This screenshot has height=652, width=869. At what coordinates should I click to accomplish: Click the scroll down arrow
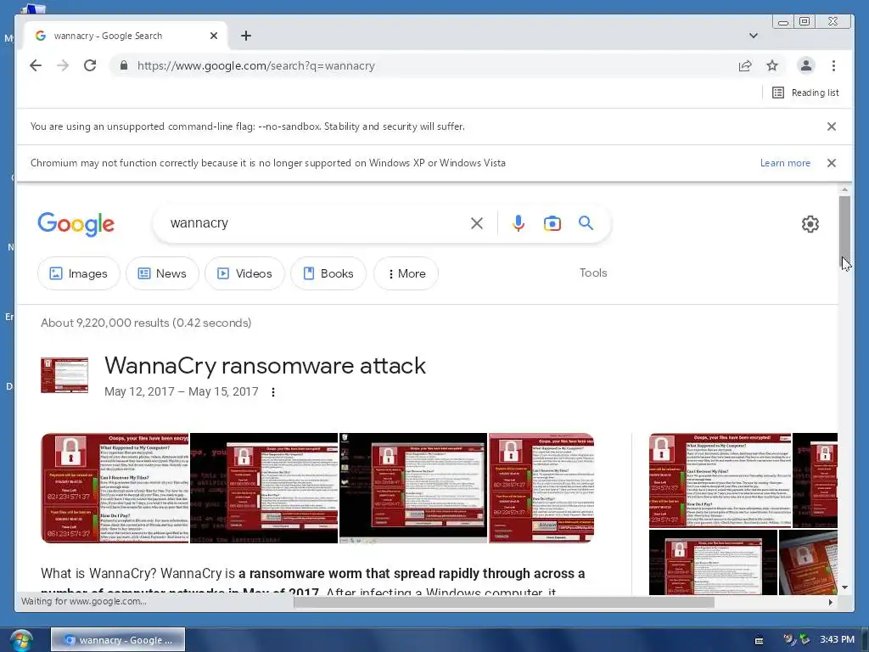click(x=844, y=587)
